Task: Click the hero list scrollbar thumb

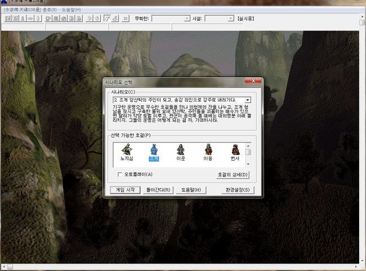Action: (x=248, y=152)
